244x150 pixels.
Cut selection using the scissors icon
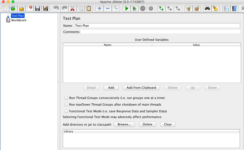point(72,8)
